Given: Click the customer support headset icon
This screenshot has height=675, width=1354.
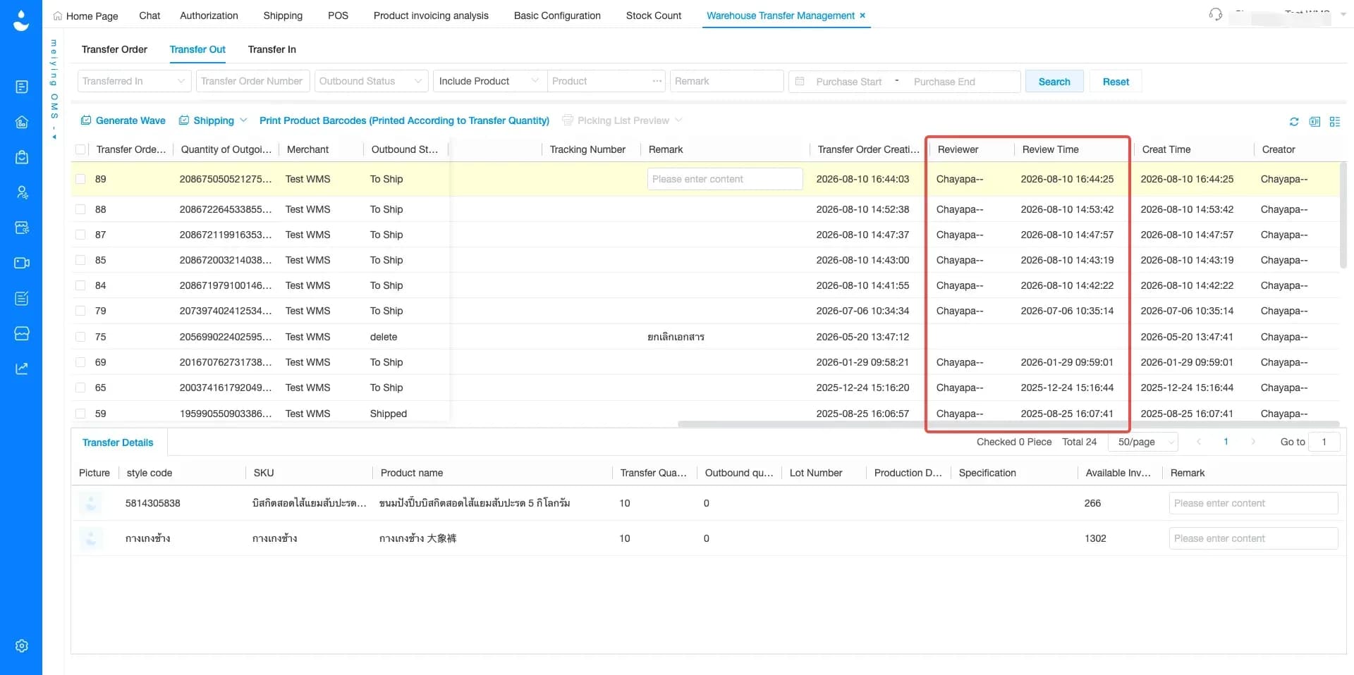Looking at the screenshot, I should coord(1215,14).
